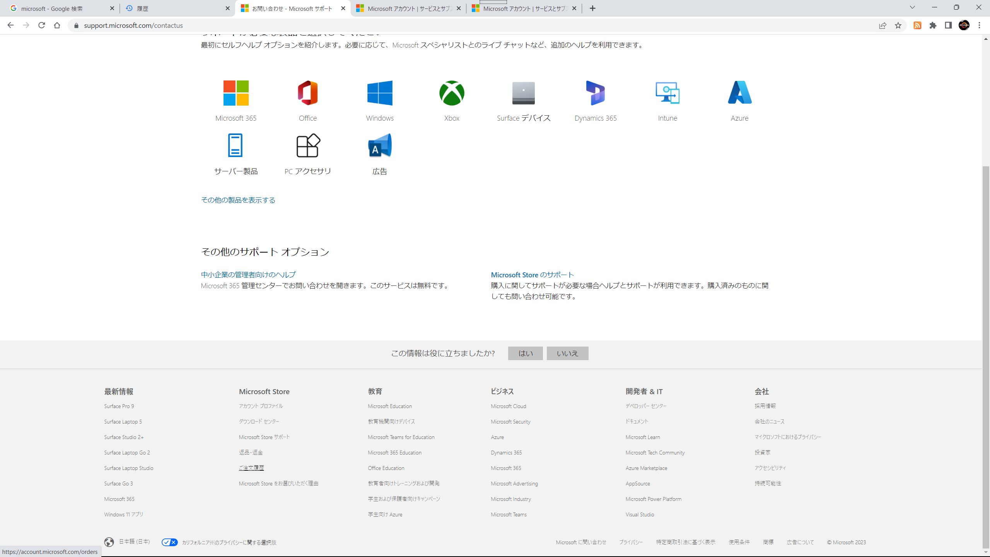Toggle the browser side panel icon
Image resolution: width=990 pixels, height=557 pixels.
click(x=948, y=25)
